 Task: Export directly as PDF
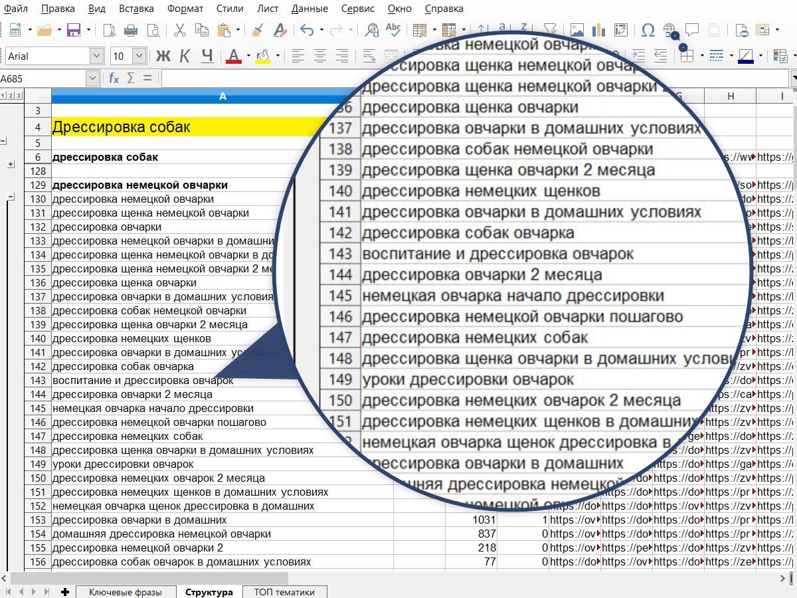pyautogui.click(x=109, y=30)
